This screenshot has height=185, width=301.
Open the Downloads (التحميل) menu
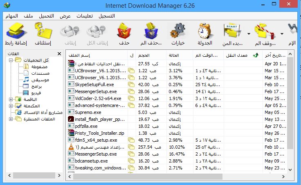47,16
